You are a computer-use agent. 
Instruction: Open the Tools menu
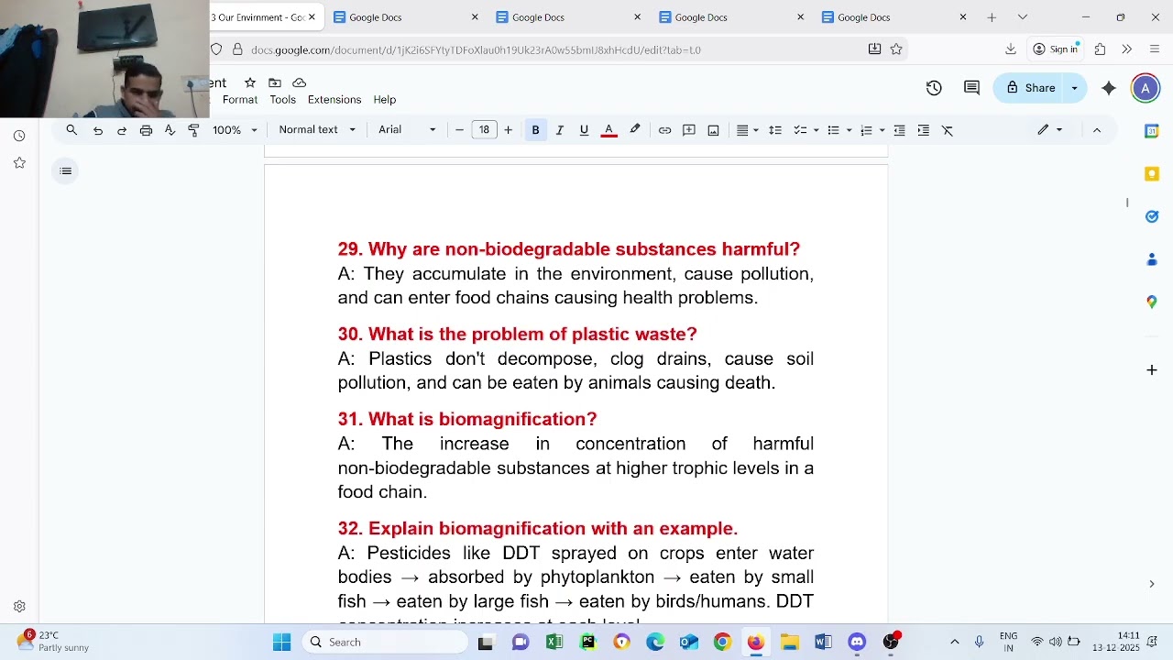tap(282, 99)
